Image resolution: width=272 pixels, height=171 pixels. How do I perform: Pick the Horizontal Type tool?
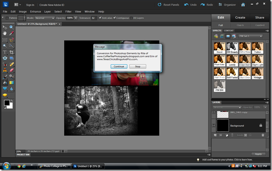[x=5, y=52]
